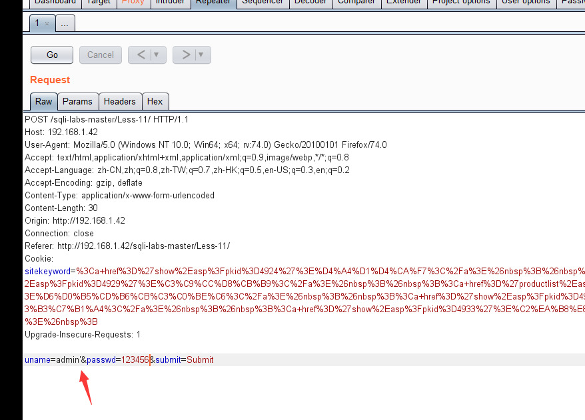585x420 pixels.
Task: Click the Accept-Language header line
Action: point(187,170)
